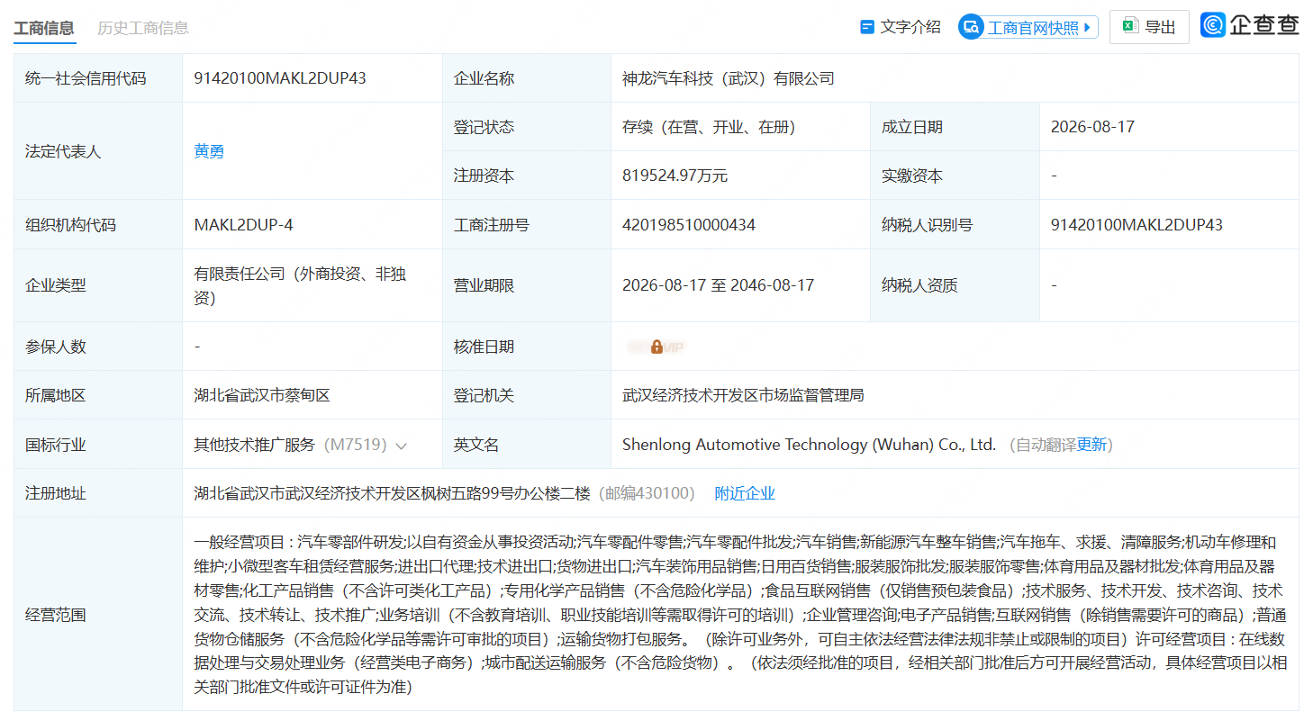Screen dimensions: 1313x721
Task: Click the 文字介绍 document icon
Action: (867, 27)
